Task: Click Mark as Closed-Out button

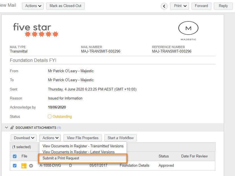Action: 65,6
